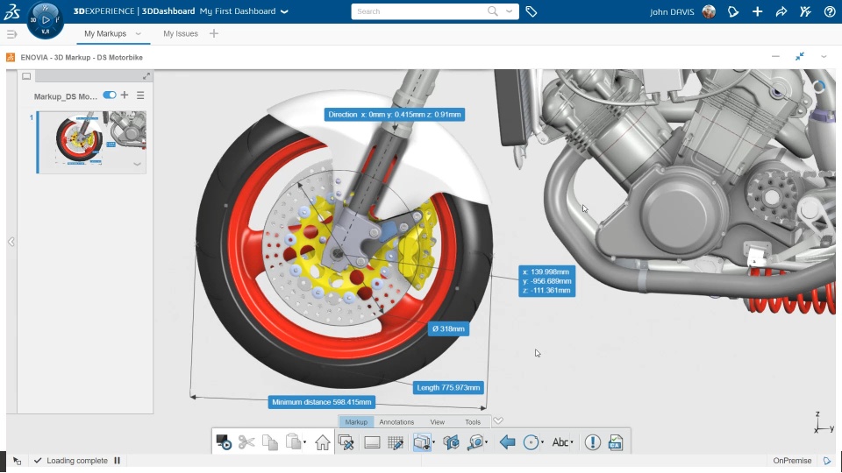Open measure tool dropdown arrow
The image size is (842, 473).
[486, 443]
